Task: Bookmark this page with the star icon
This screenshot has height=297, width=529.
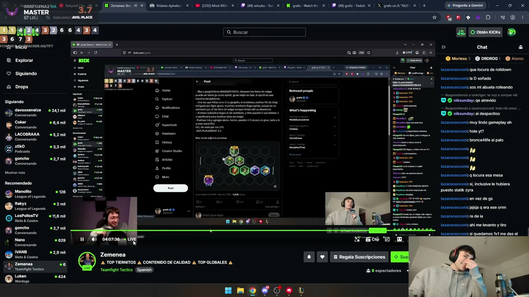Action: click(x=434, y=17)
